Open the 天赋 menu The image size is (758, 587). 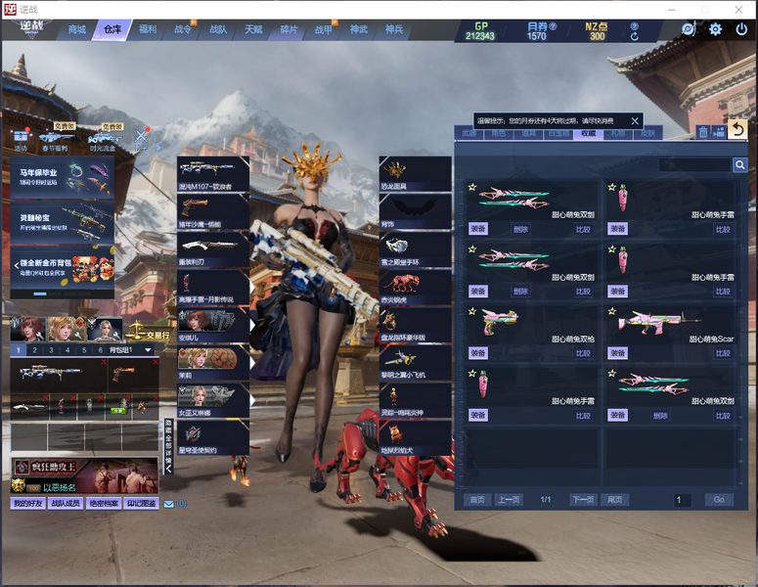pyautogui.click(x=253, y=29)
